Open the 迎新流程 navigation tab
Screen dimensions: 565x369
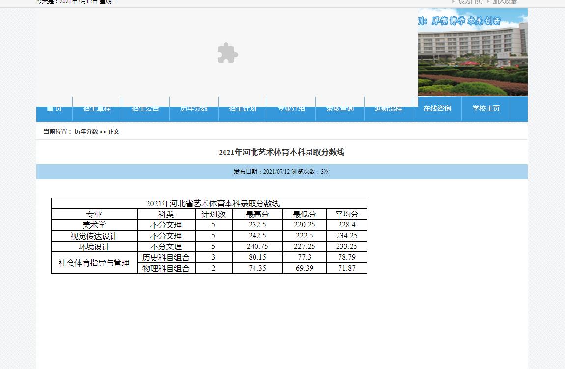pyautogui.click(x=389, y=109)
